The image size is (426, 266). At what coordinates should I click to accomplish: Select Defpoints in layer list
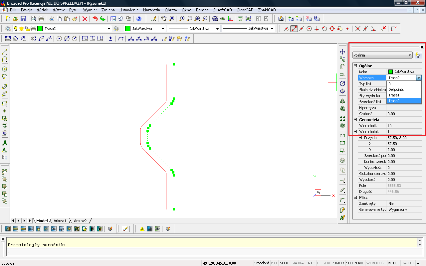click(404, 89)
